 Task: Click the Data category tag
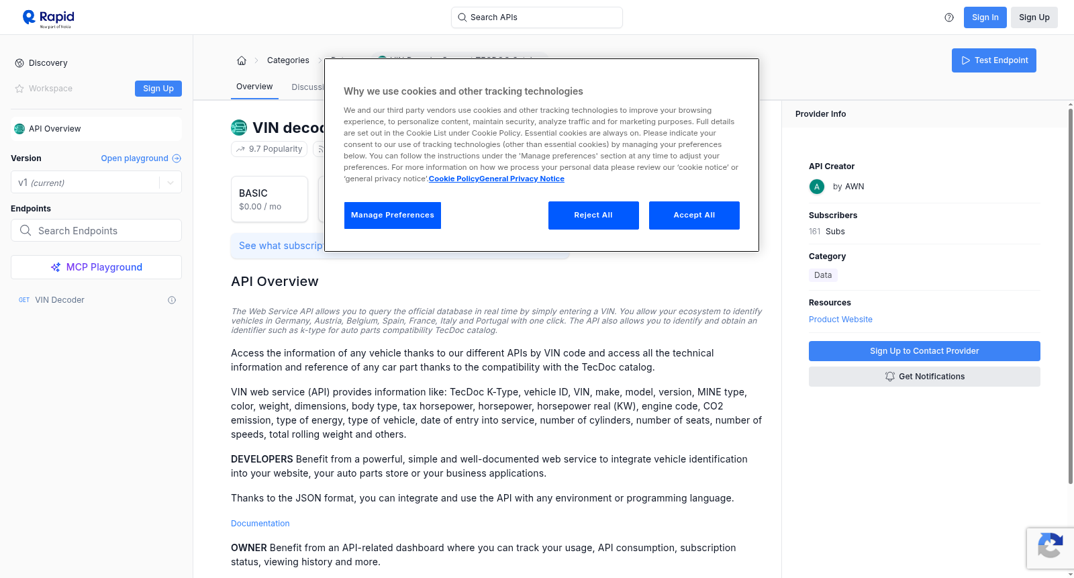(x=823, y=275)
